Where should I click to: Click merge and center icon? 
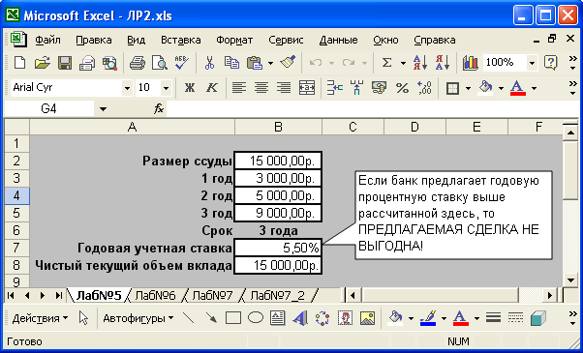(307, 88)
